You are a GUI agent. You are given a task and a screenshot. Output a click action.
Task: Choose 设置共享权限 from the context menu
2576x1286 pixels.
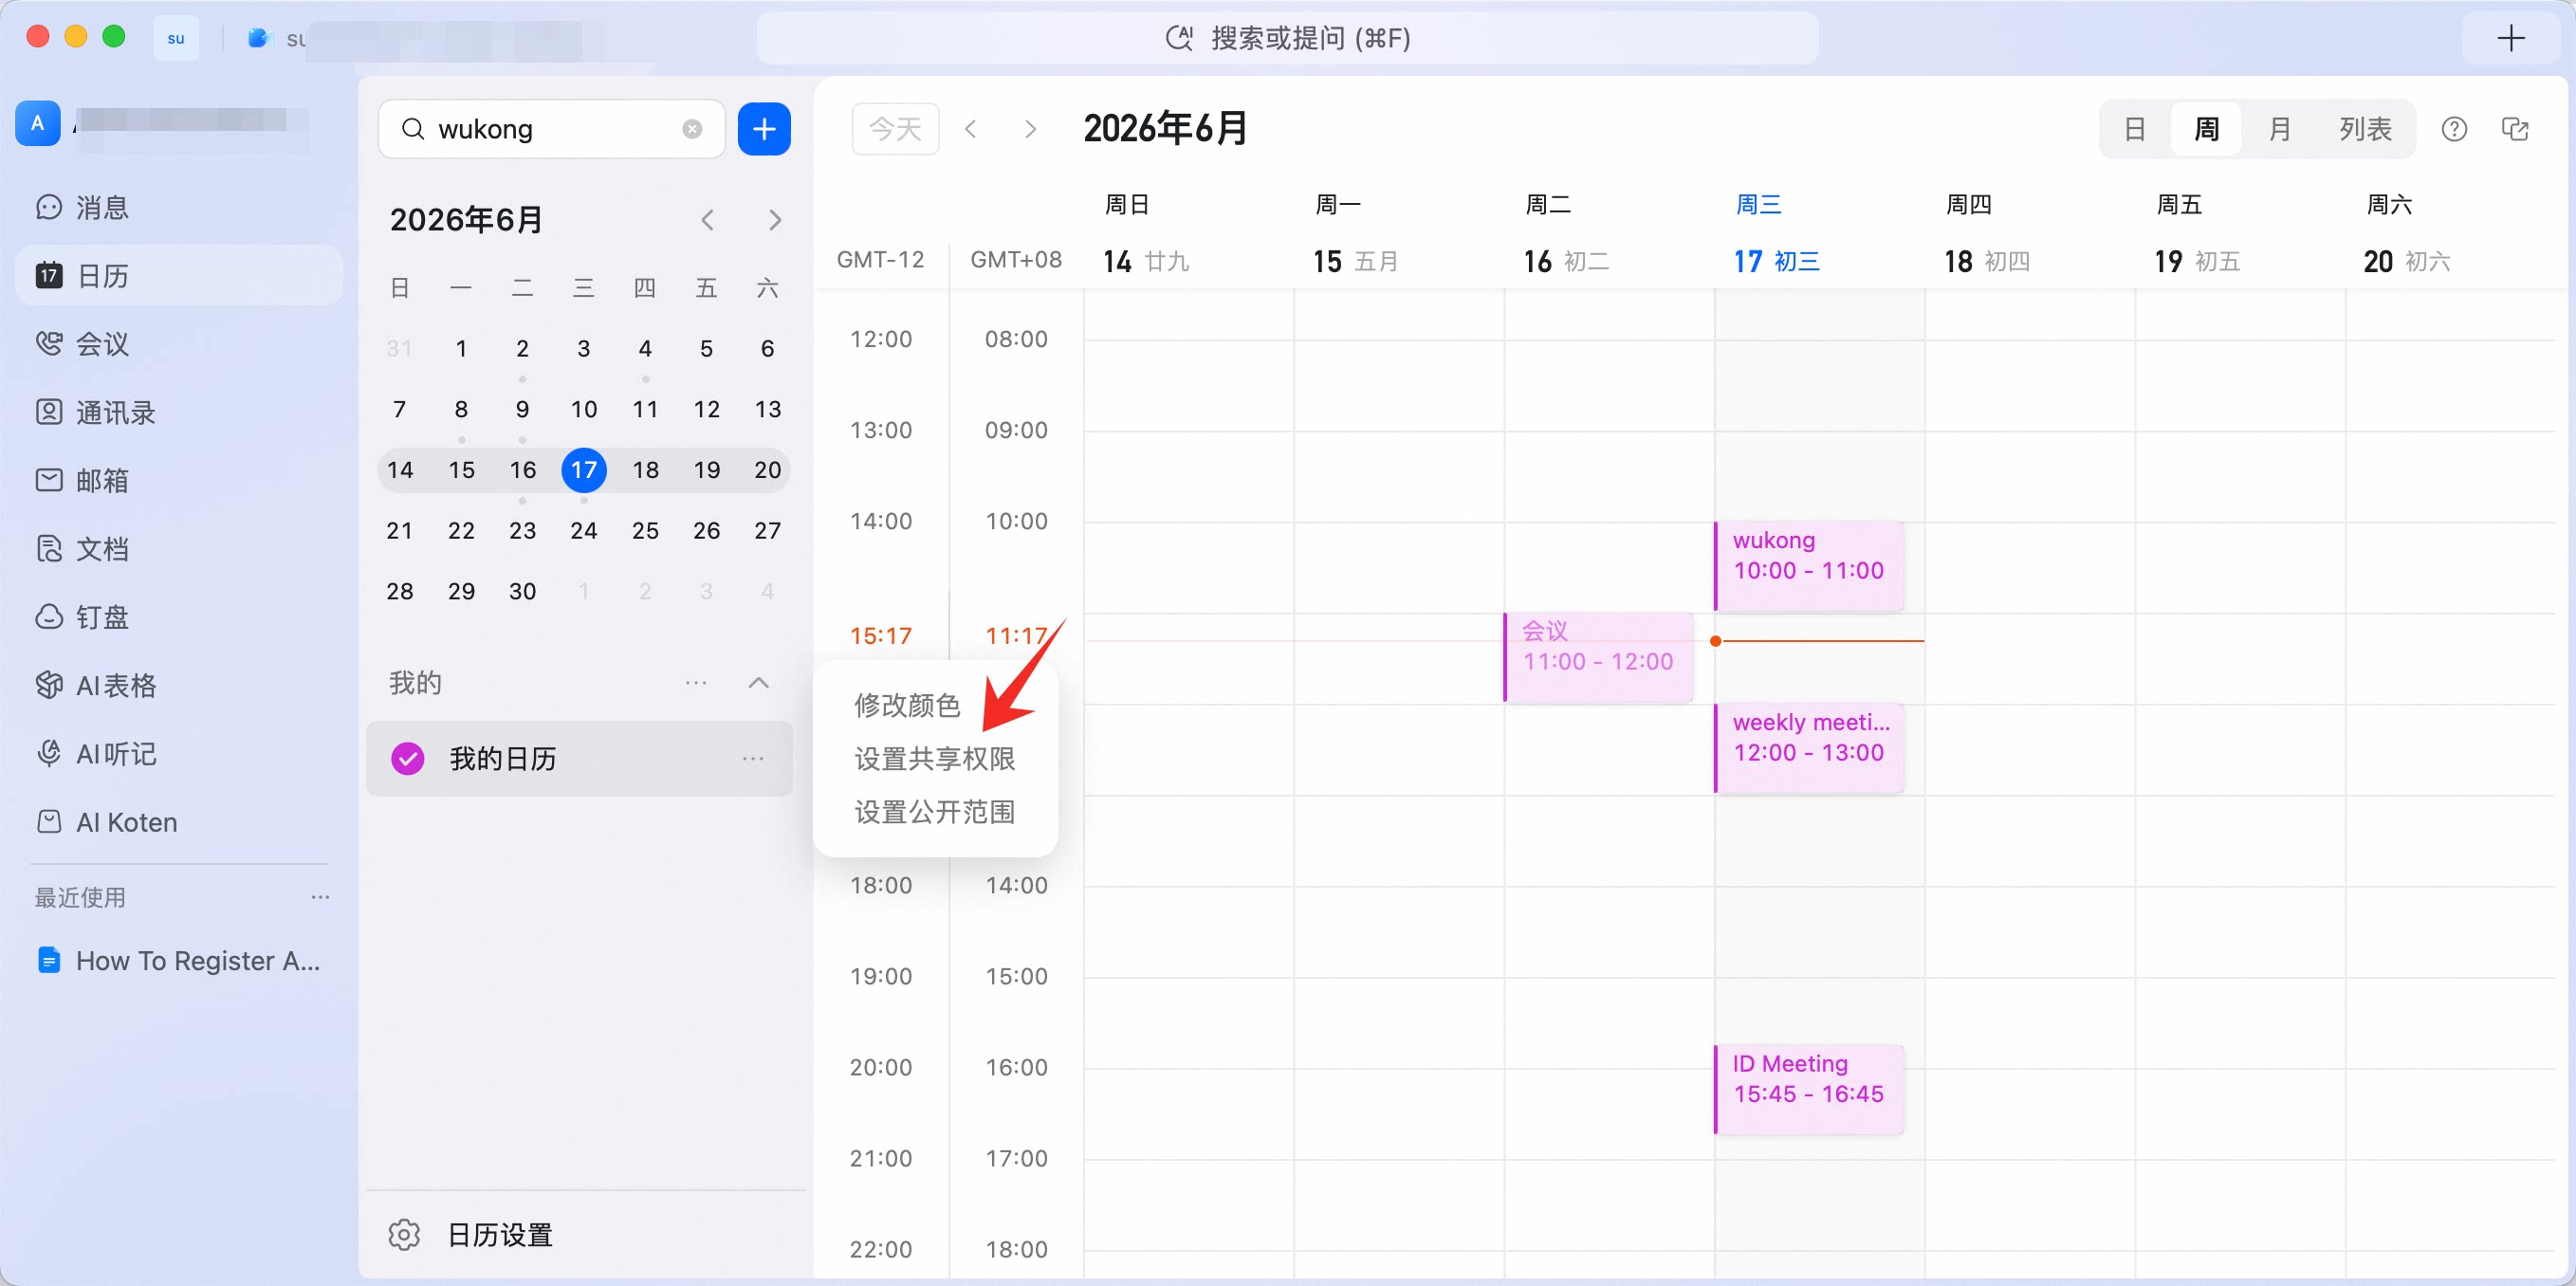click(935, 759)
